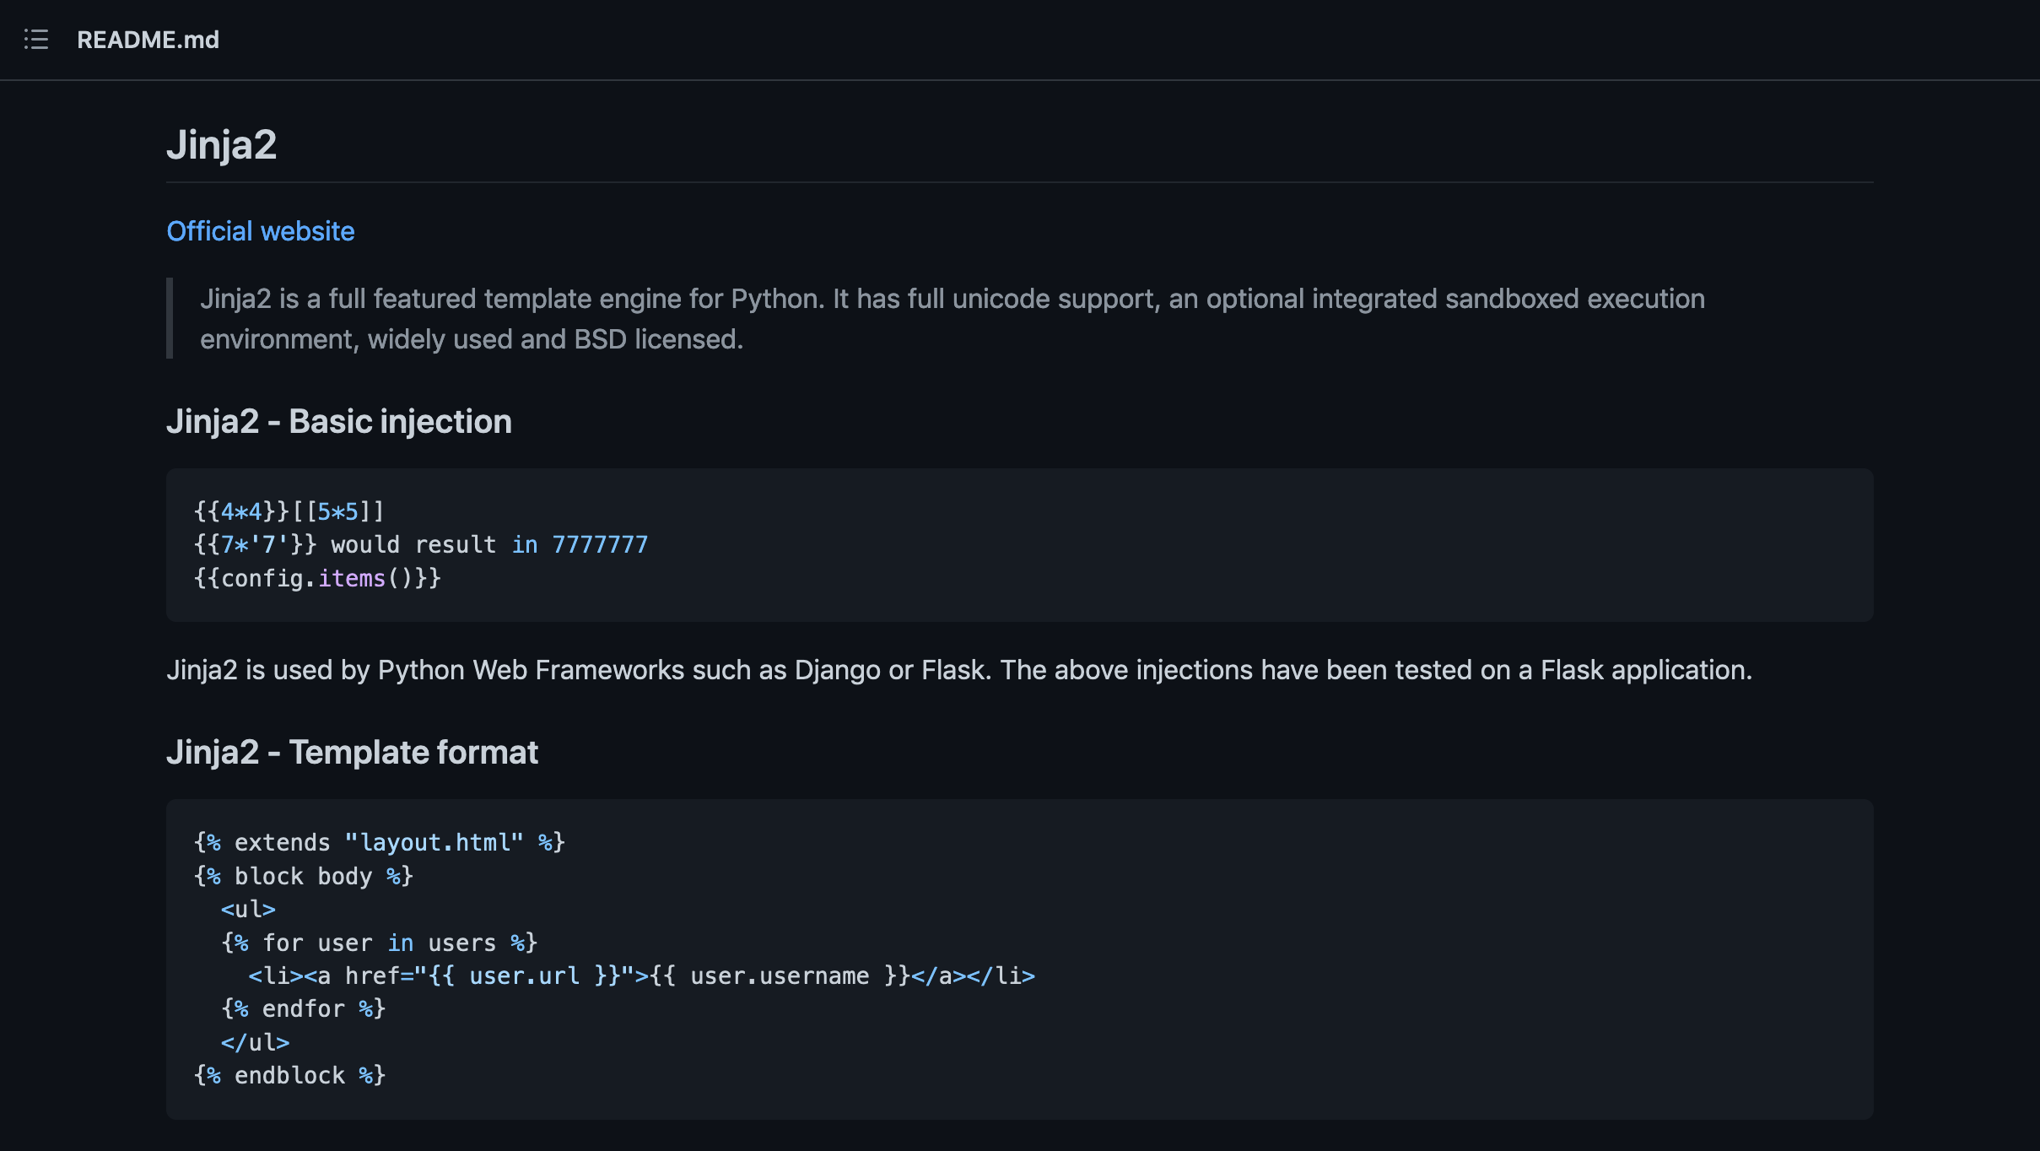Open the Official website link
2040x1151 pixels.
[x=261, y=231]
